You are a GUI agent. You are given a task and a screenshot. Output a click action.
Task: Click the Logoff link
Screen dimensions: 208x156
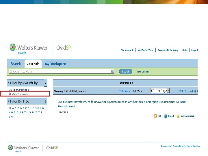194,50
